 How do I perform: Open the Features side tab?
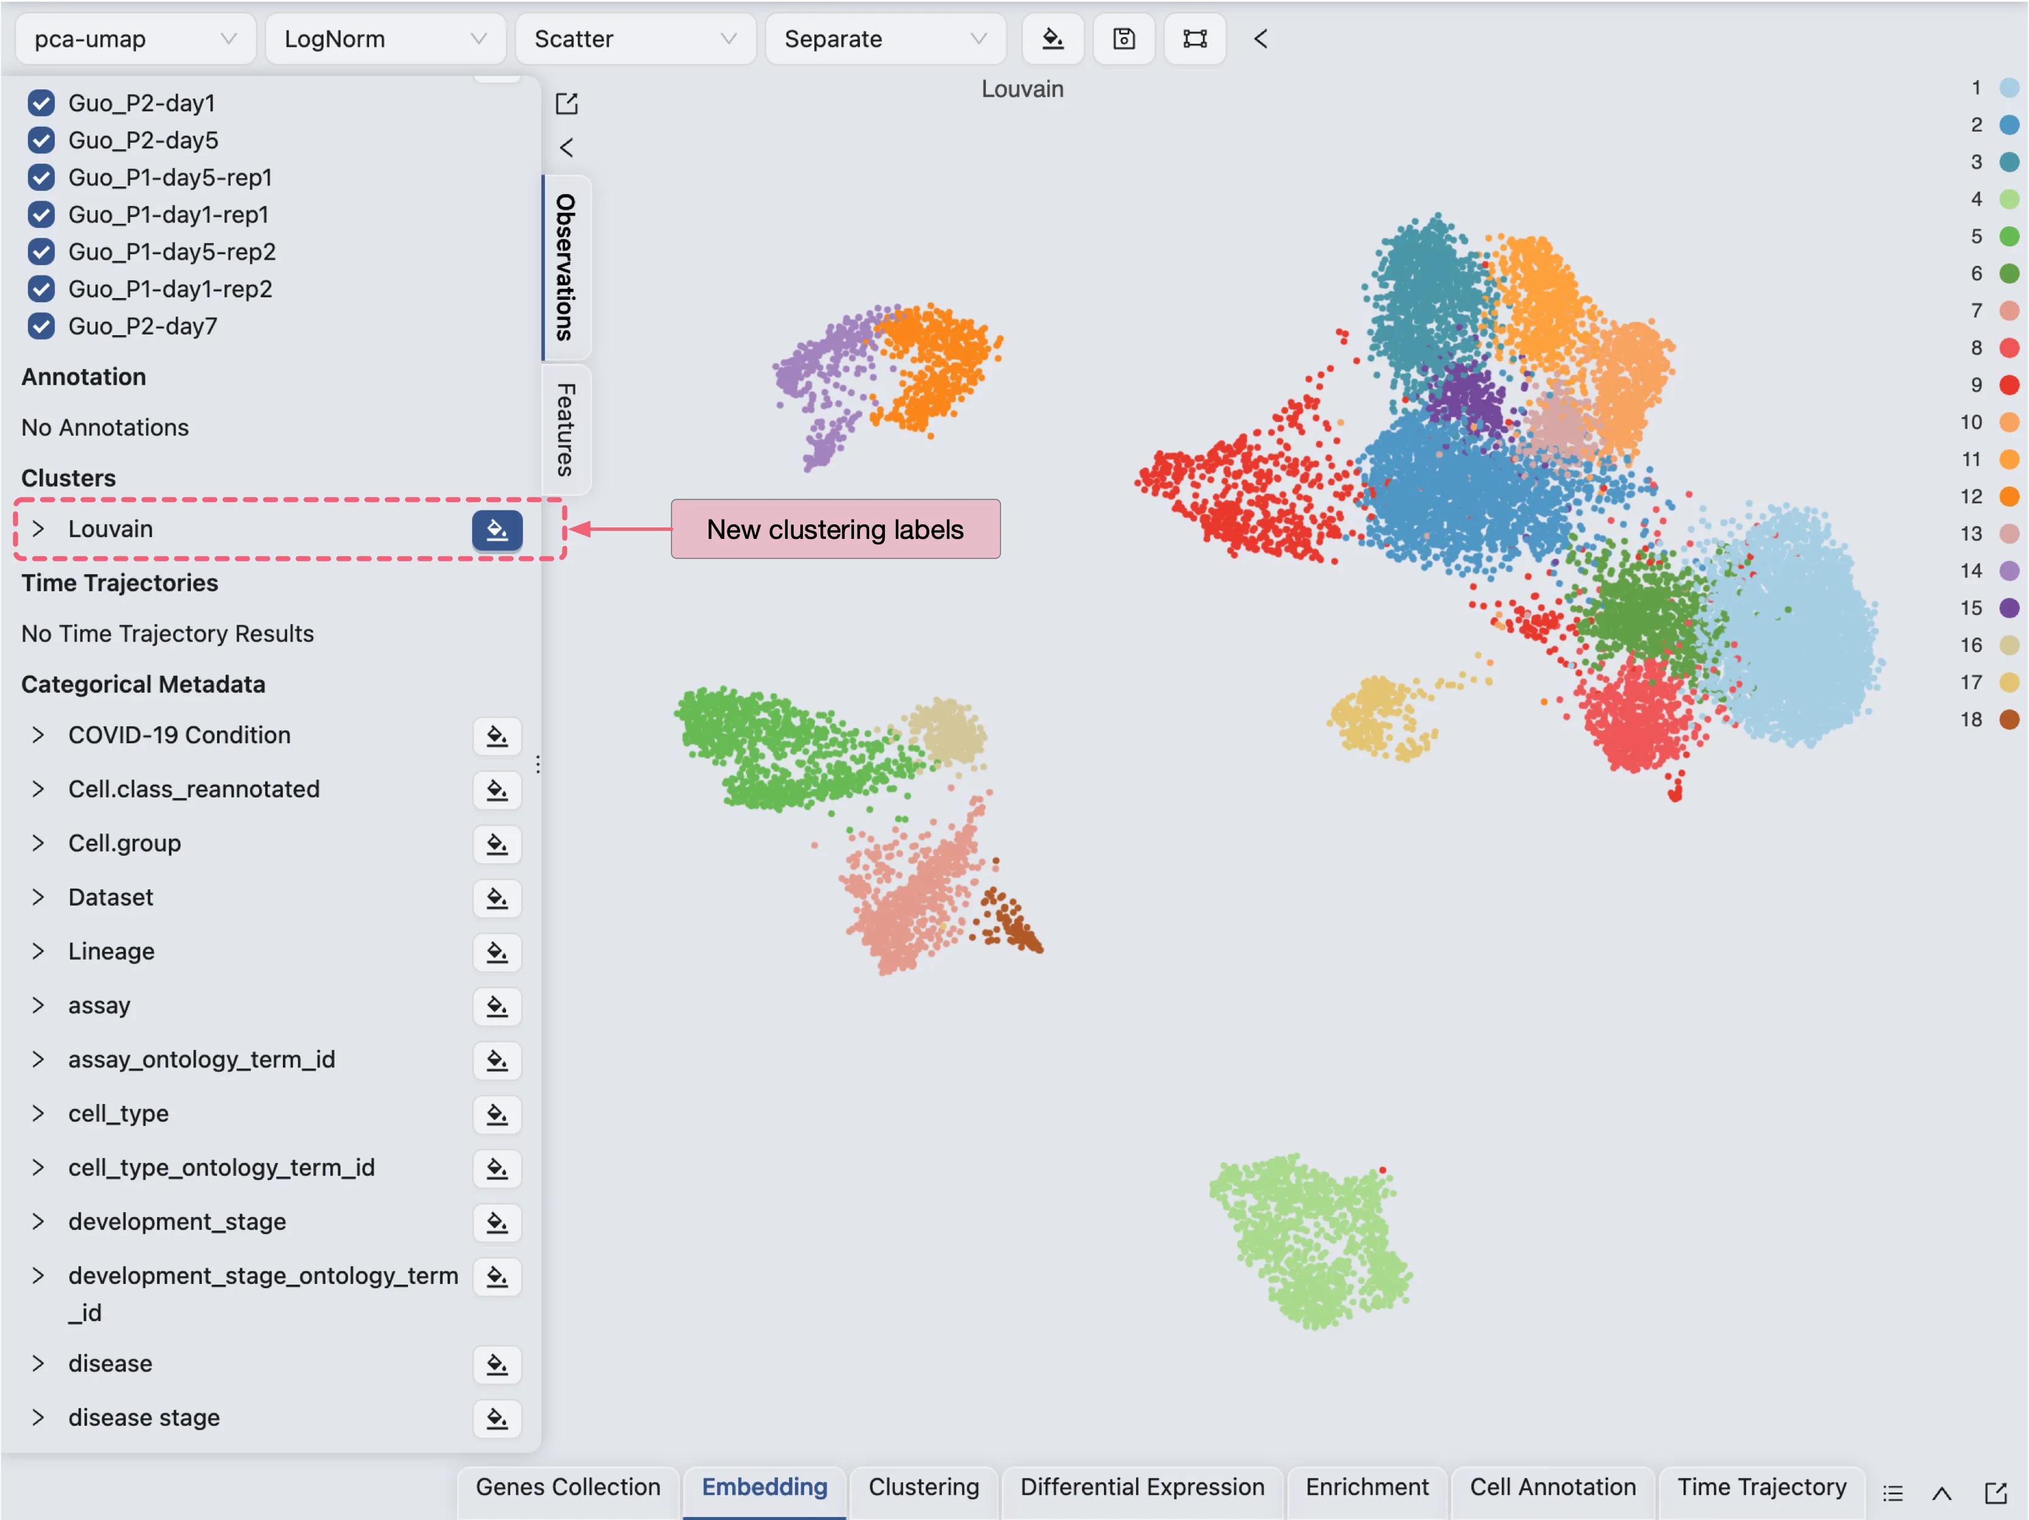(x=566, y=429)
